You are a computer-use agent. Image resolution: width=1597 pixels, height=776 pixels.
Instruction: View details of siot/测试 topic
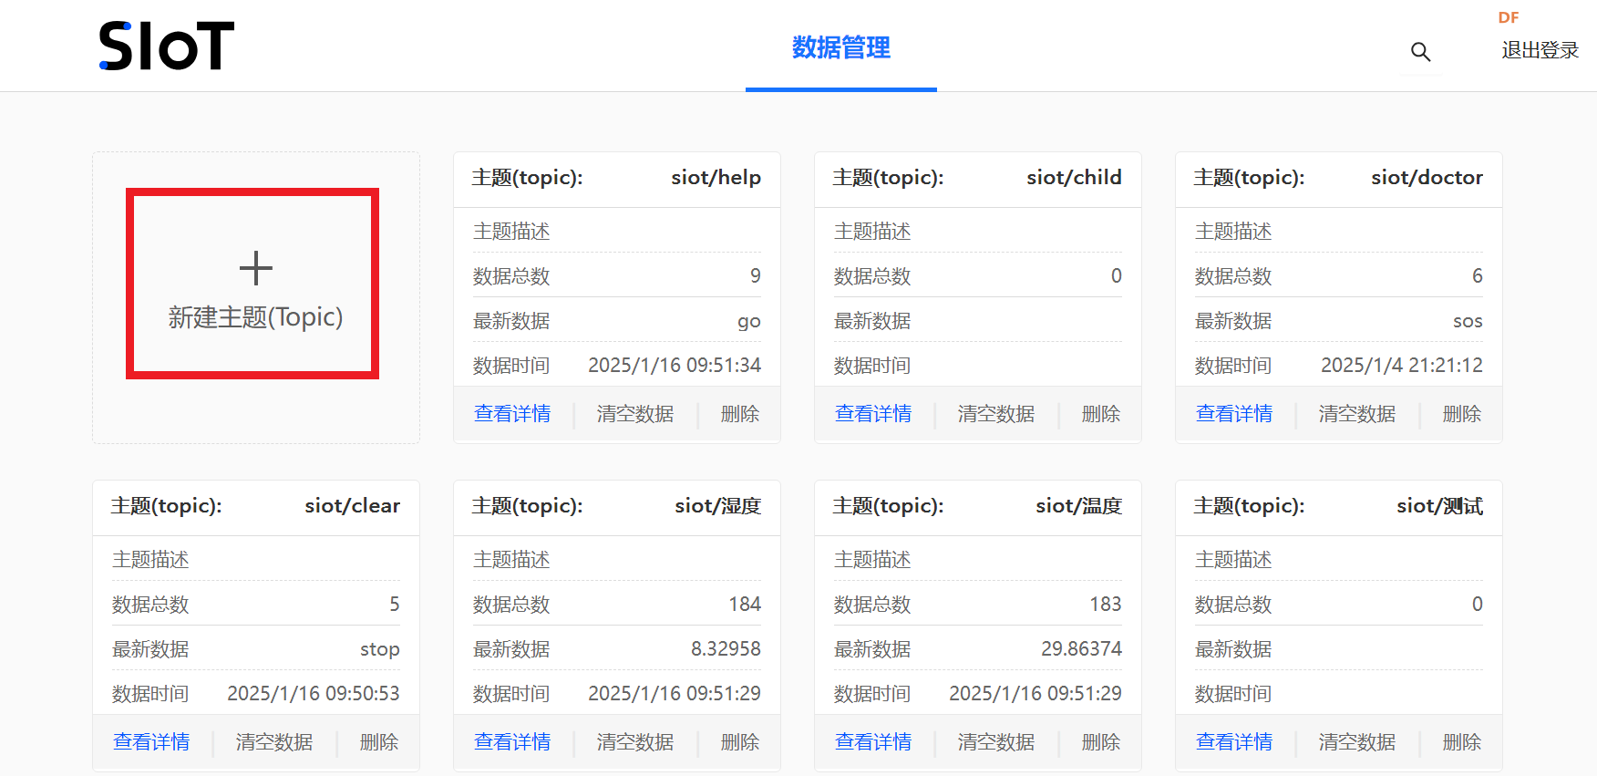pos(1234,742)
